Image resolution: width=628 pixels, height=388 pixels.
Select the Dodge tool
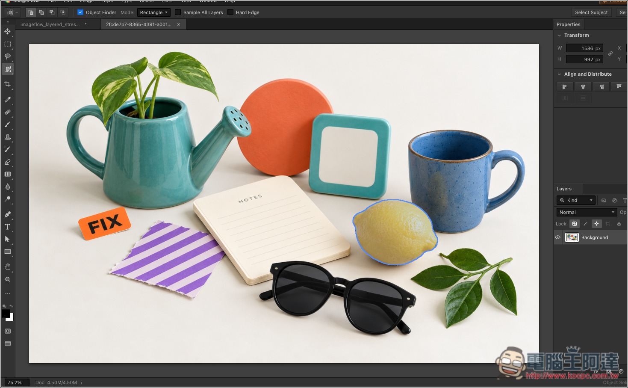(x=8, y=199)
